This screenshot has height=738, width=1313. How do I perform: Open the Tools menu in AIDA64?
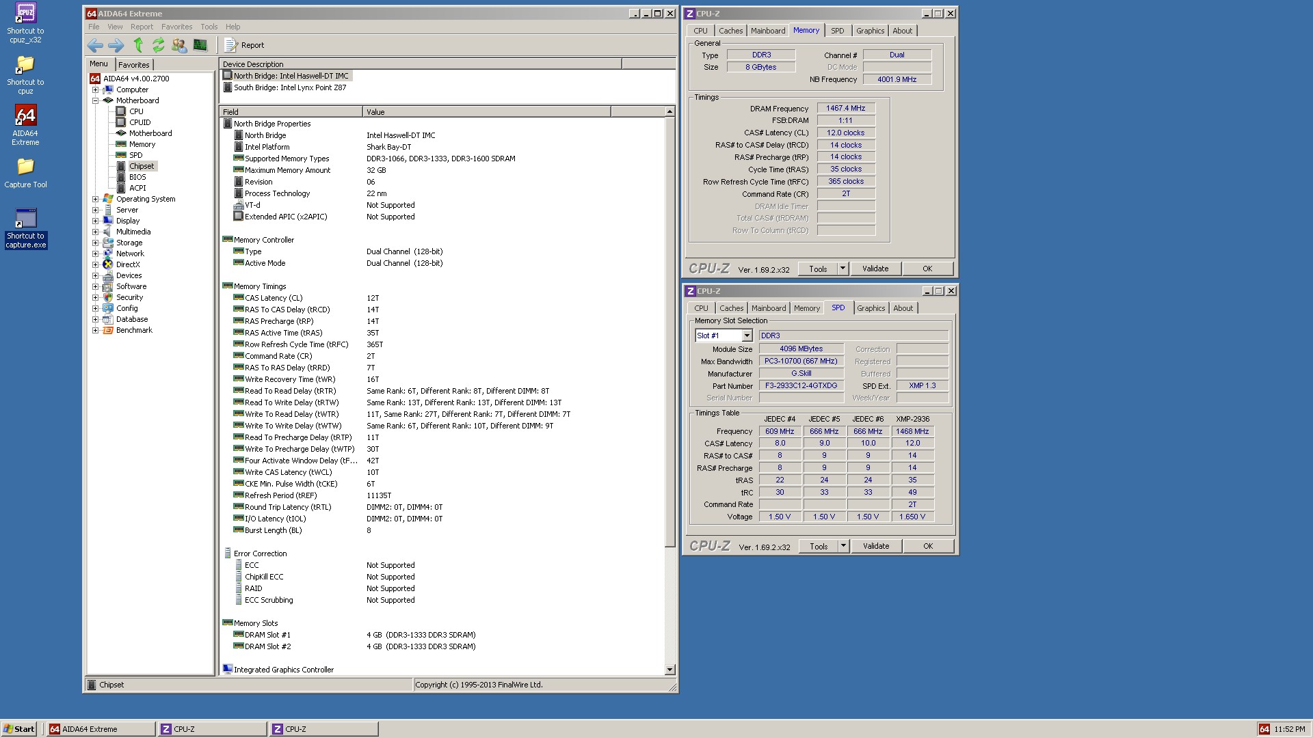(209, 27)
